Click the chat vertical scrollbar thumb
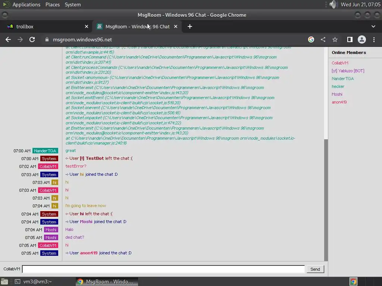Image resolution: width=382 pixels, height=286 pixels. pyautogui.click(x=326, y=200)
